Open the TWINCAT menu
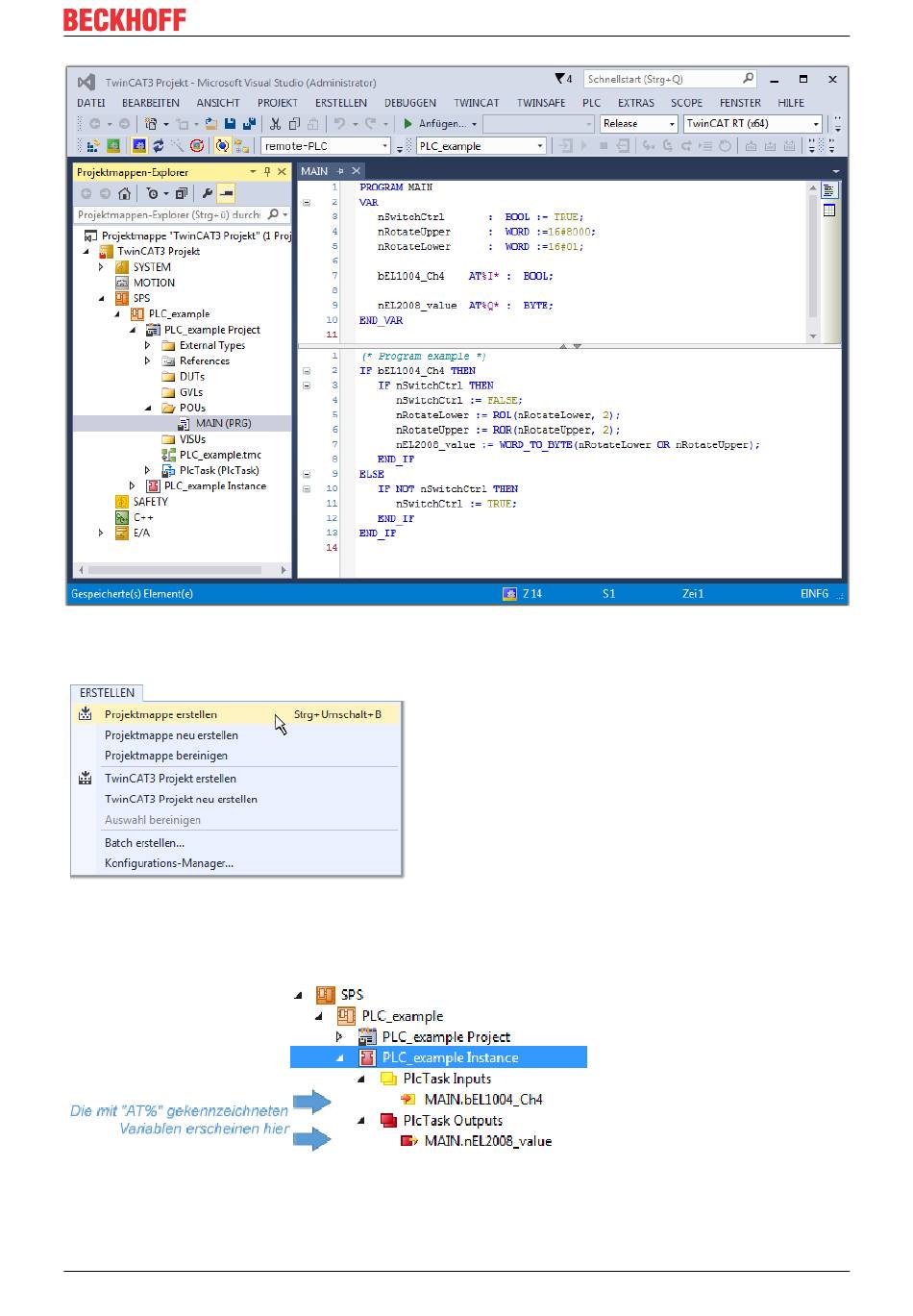 [477, 103]
